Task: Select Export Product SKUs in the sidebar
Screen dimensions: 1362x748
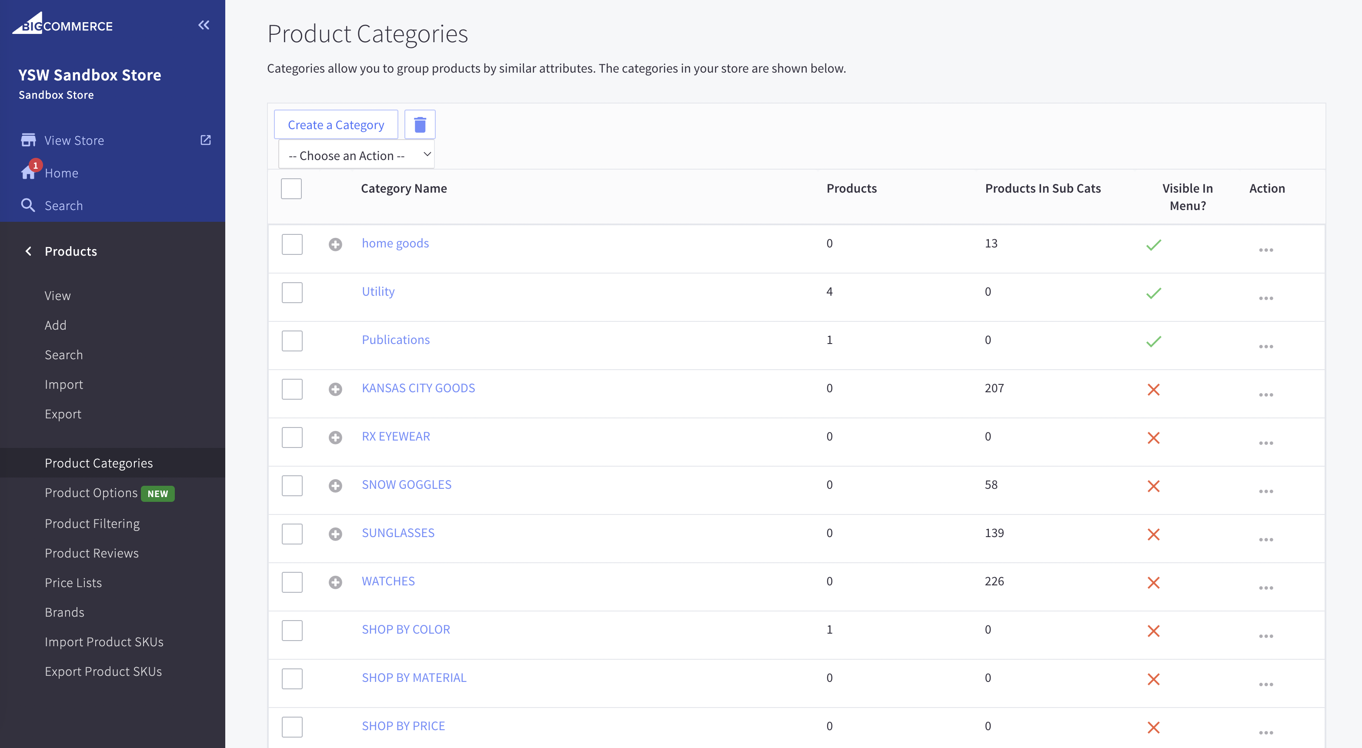Action: click(103, 671)
